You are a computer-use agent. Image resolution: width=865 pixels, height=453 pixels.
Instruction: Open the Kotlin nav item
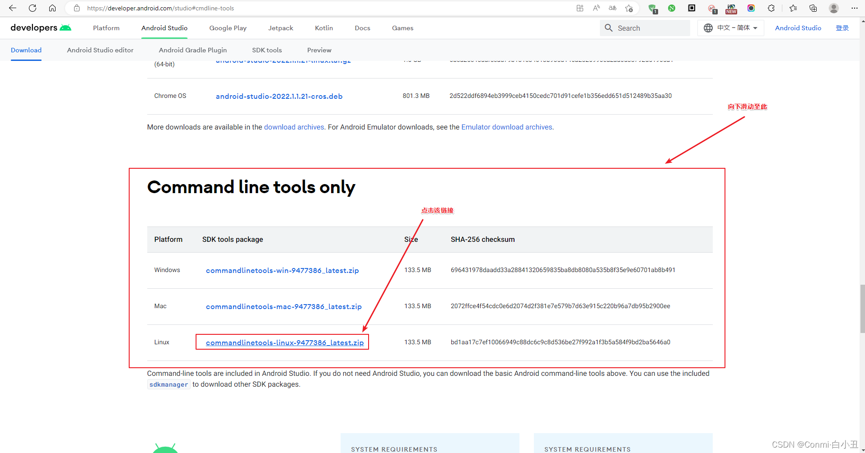(x=324, y=28)
